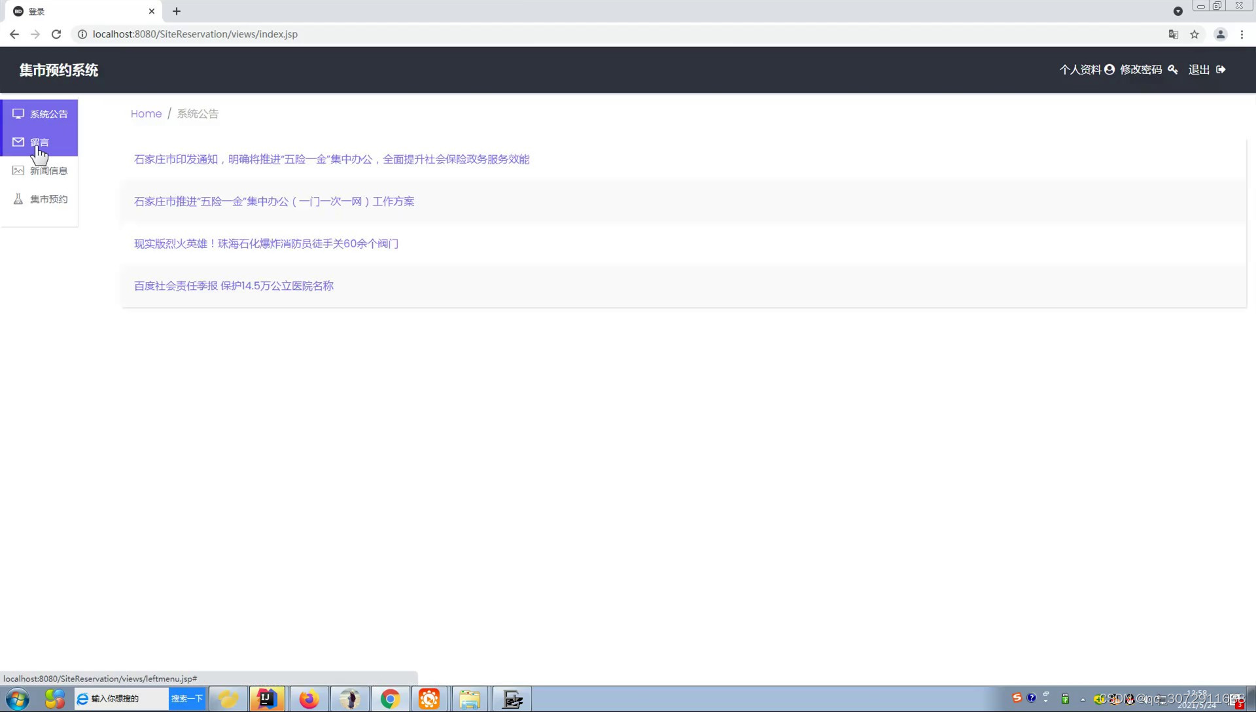The height and width of the screenshot is (712, 1256).
Task: Open 系统公告 in the left sidebar
Action: 40,114
